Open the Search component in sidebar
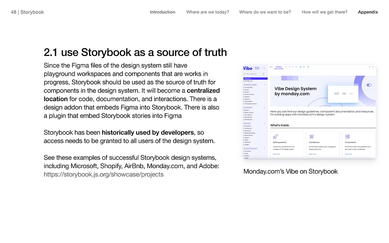The height and width of the screenshot is (243, 389). (247, 138)
